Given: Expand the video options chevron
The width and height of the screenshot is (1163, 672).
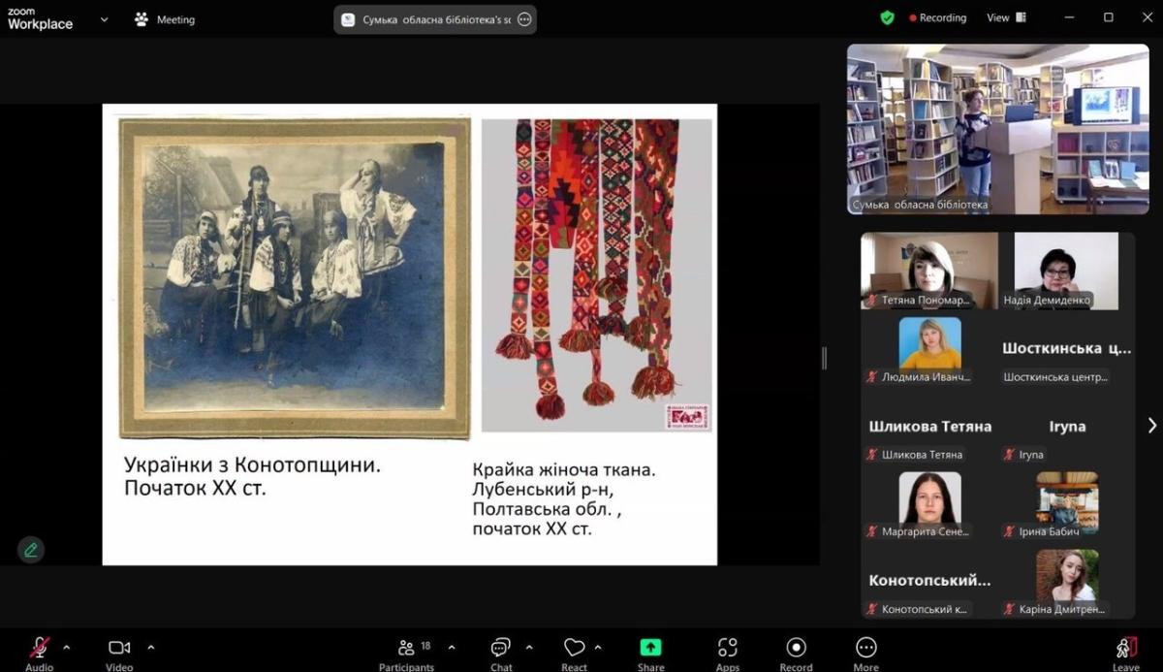Looking at the screenshot, I should [x=150, y=647].
